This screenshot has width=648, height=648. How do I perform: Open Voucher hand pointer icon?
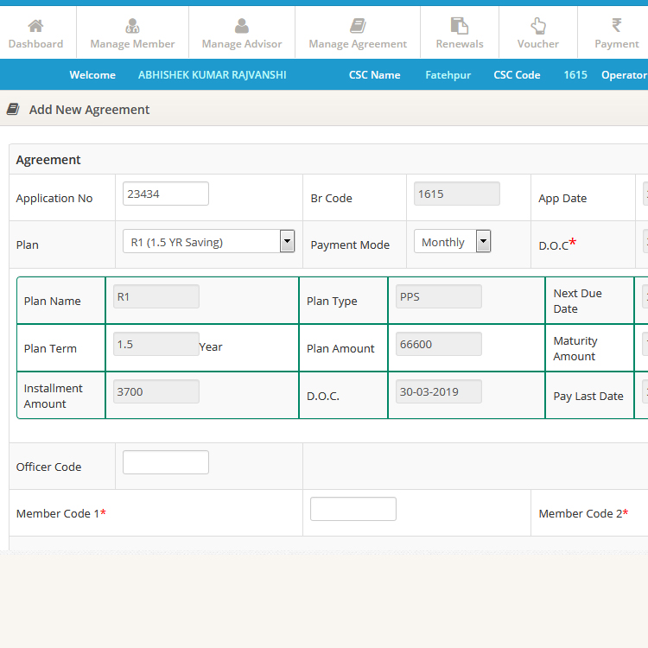tap(538, 25)
